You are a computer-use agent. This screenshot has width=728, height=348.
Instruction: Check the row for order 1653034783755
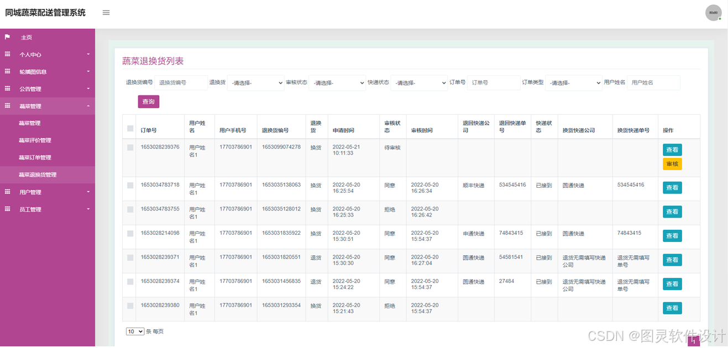point(130,209)
